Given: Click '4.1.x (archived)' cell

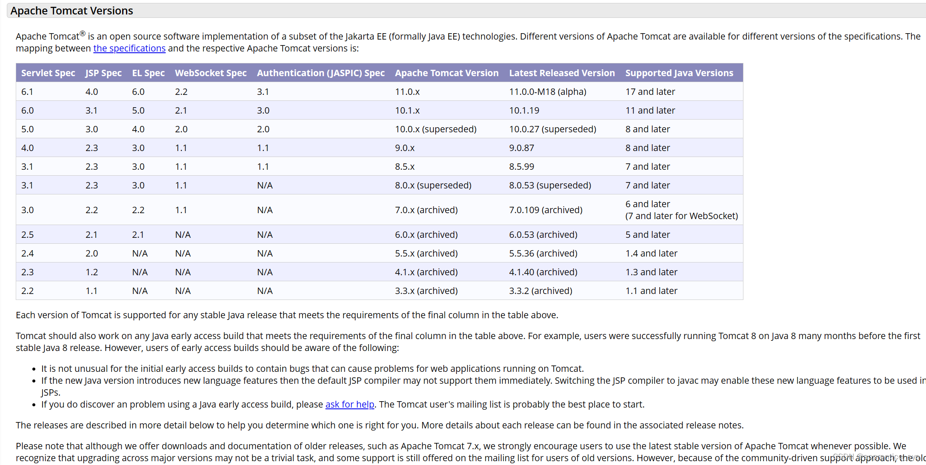Looking at the screenshot, I should coord(426,272).
